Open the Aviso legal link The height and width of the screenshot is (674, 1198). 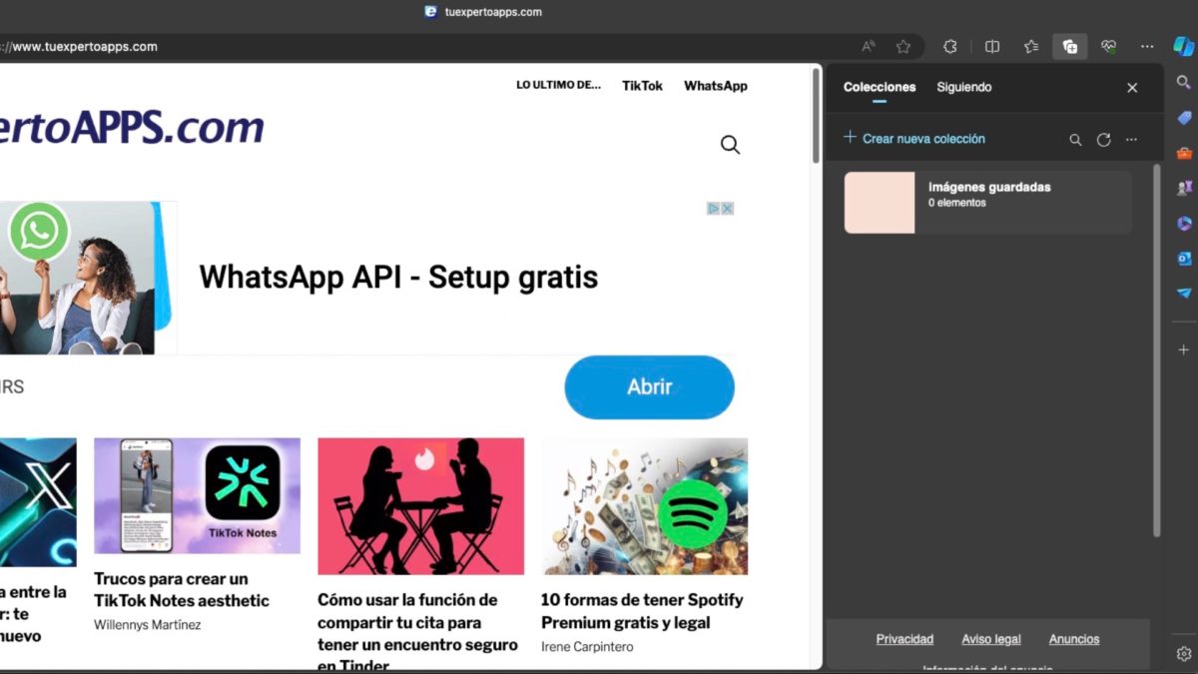991,639
